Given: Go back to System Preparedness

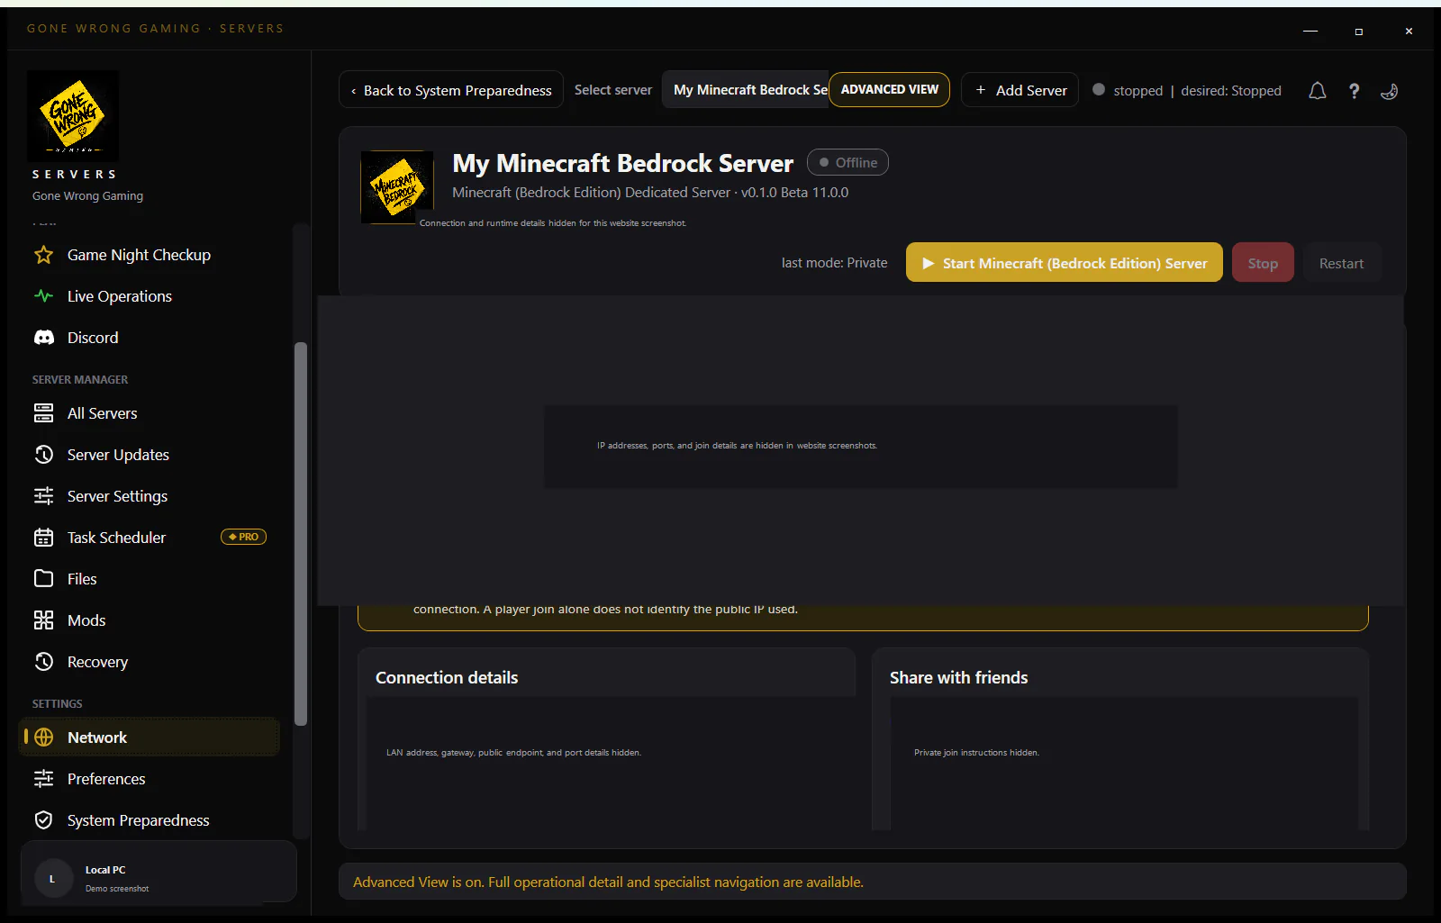Looking at the screenshot, I should 451,90.
